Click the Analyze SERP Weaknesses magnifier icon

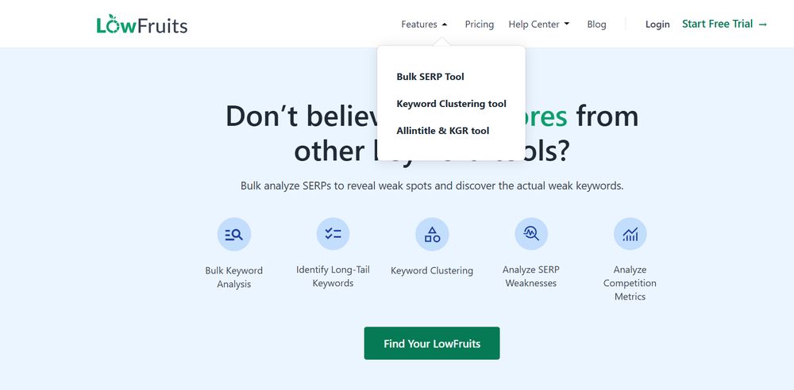[531, 234]
